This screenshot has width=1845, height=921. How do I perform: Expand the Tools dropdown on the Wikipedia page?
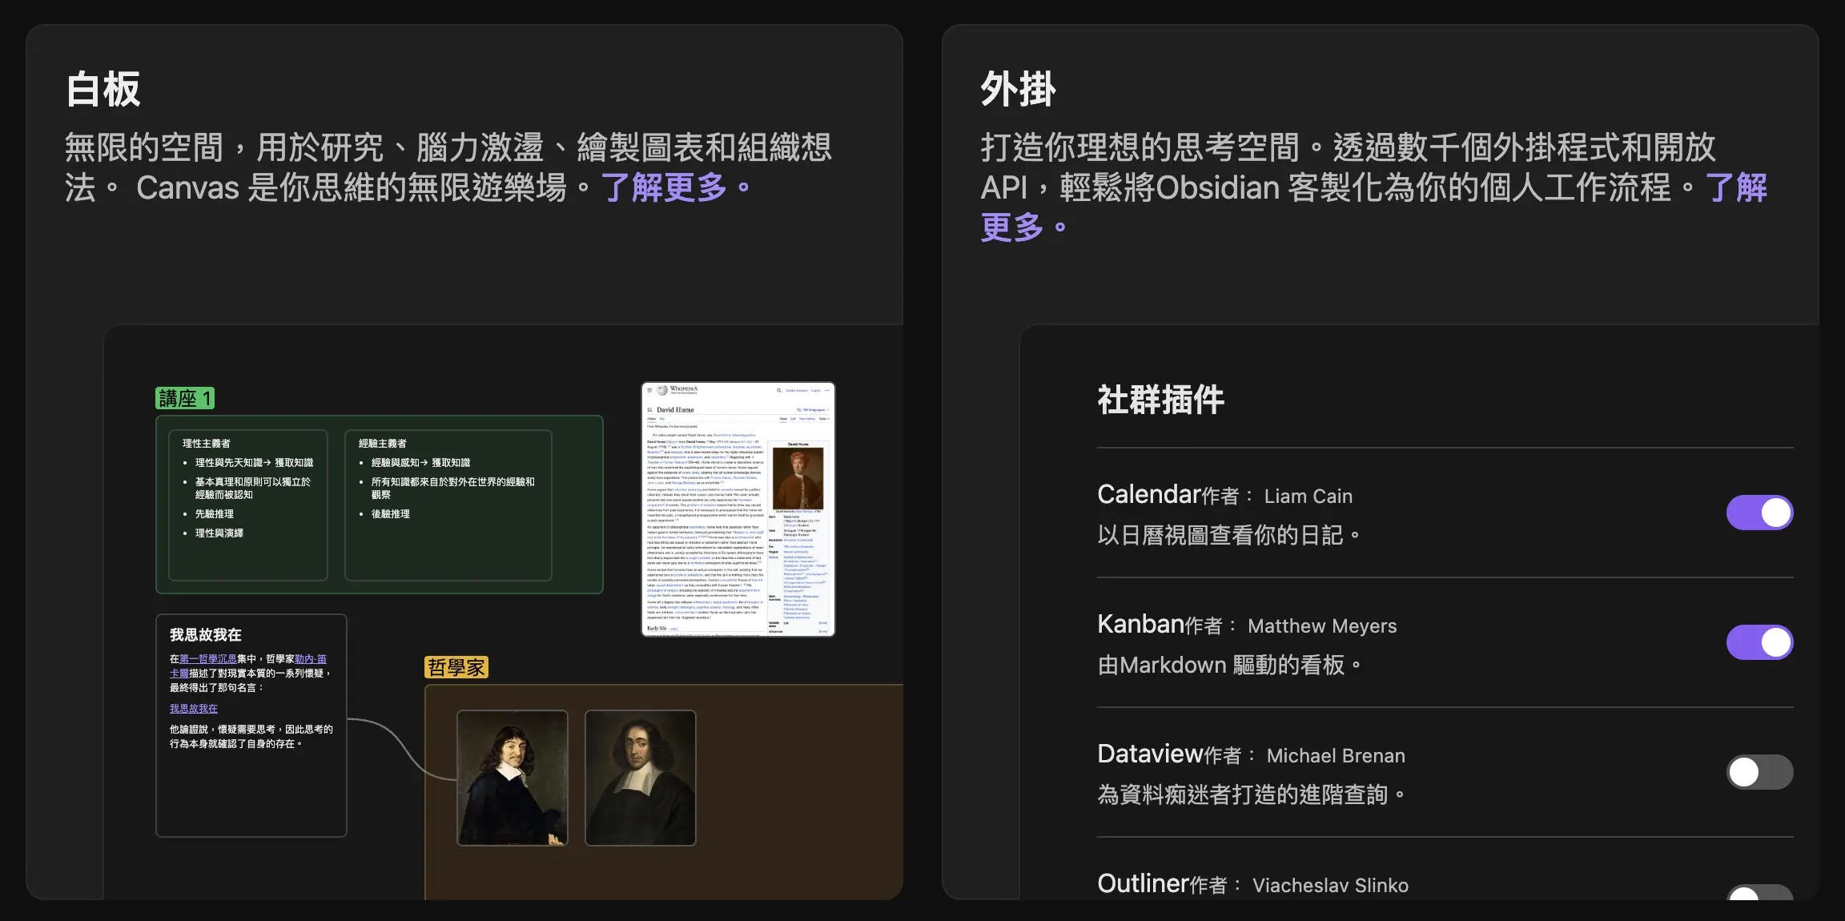pyautogui.click(x=822, y=419)
